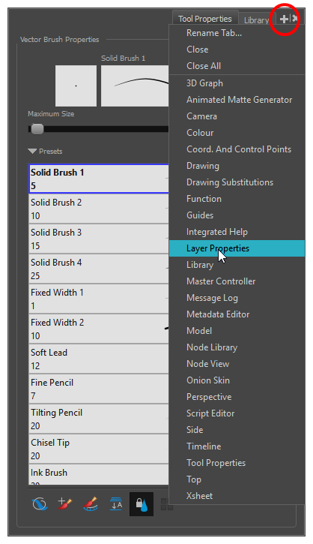Click the close view X icon beside plus
313x544 pixels.
294,19
